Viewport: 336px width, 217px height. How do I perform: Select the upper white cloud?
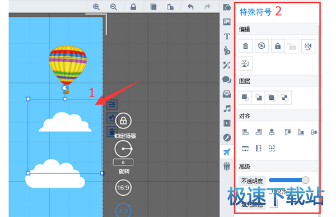click(65, 122)
